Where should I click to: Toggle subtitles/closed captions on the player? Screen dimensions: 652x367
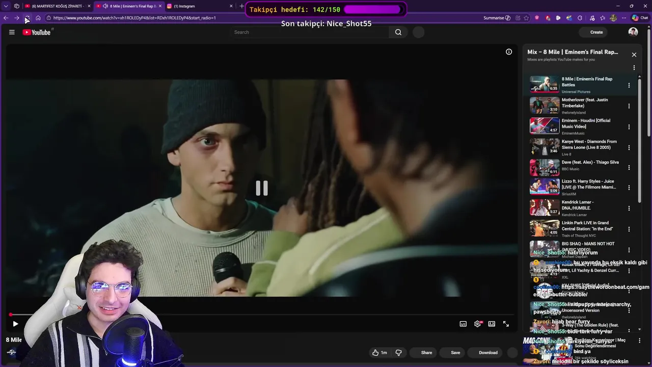tap(463, 324)
